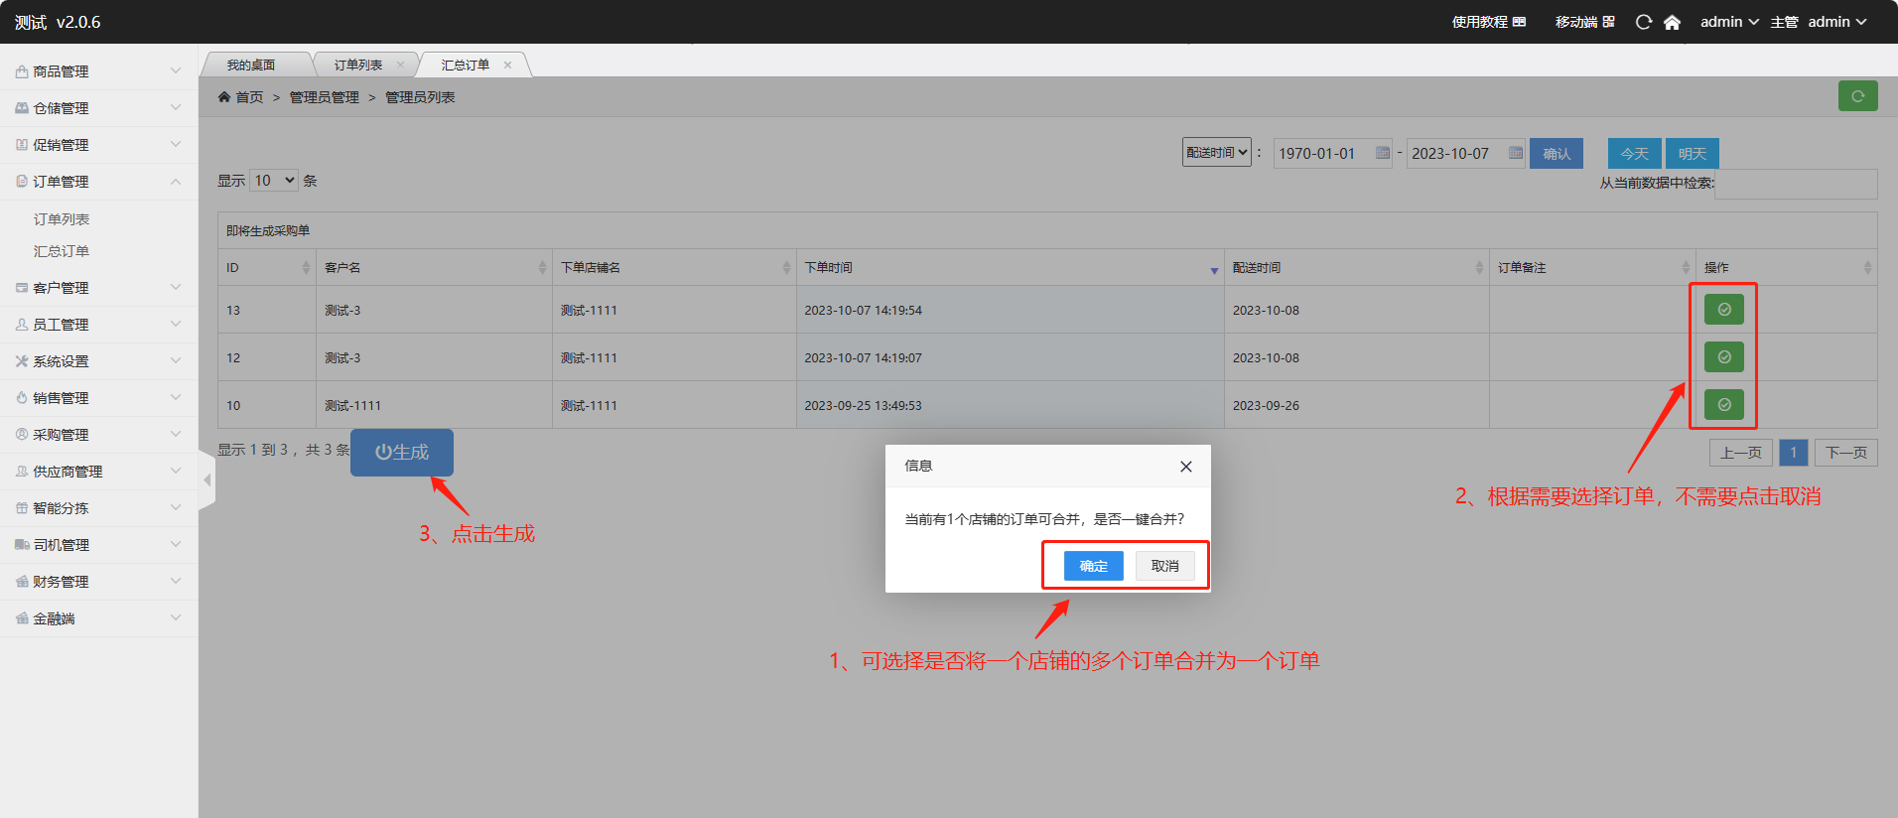Toggle the green check for order 10
Viewport: 1898px width, 818px height.
[1723, 404]
